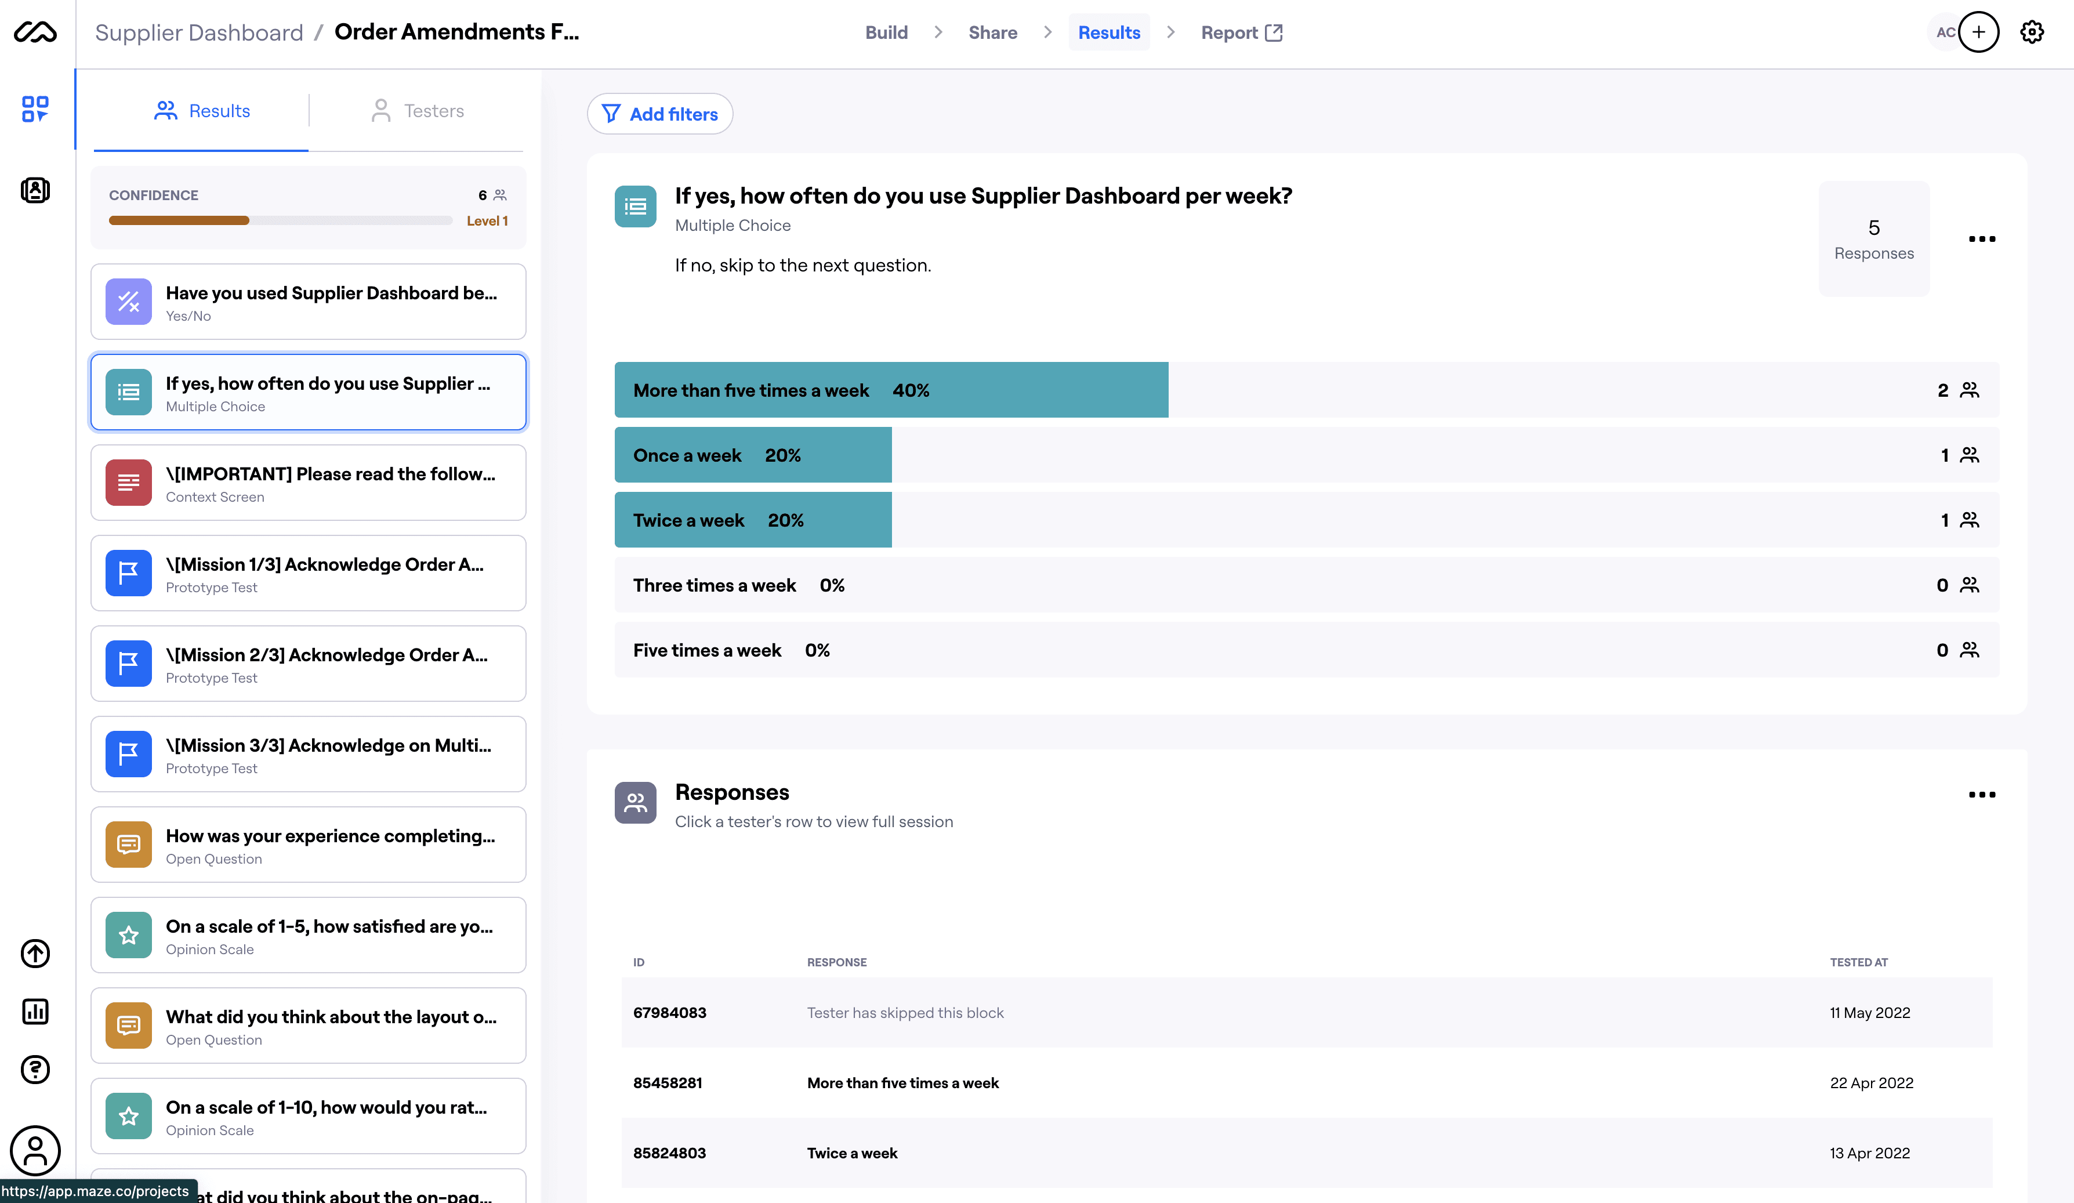Image resolution: width=2074 pixels, height=1203 pixels.
Task: Click 'Order Amendments F...' project title
Action: pyautogui.click(x=457, y=32)
